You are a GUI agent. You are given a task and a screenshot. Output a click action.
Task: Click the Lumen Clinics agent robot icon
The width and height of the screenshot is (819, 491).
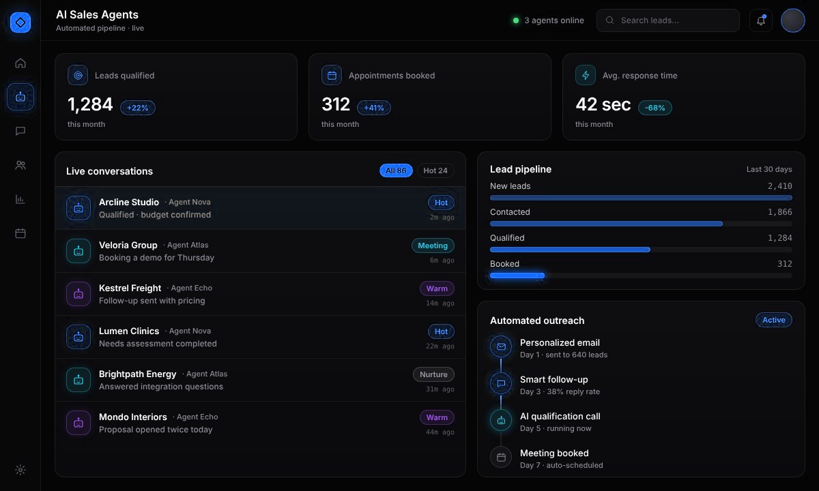click(78, 337)
